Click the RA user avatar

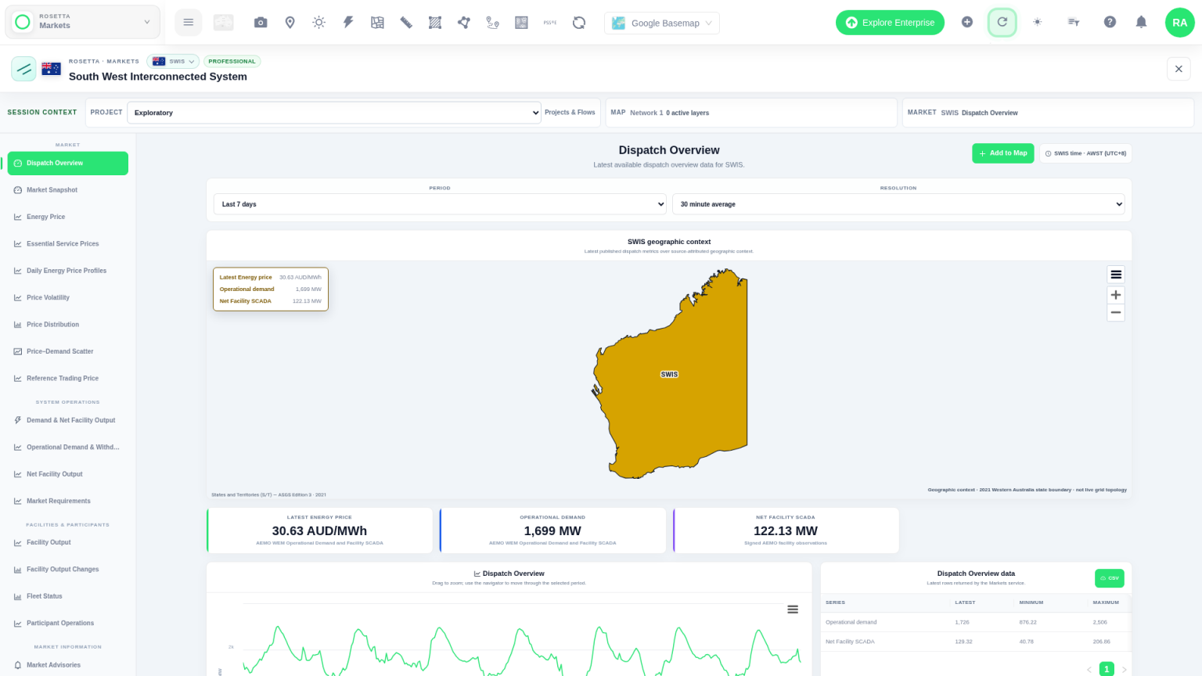1179,23
